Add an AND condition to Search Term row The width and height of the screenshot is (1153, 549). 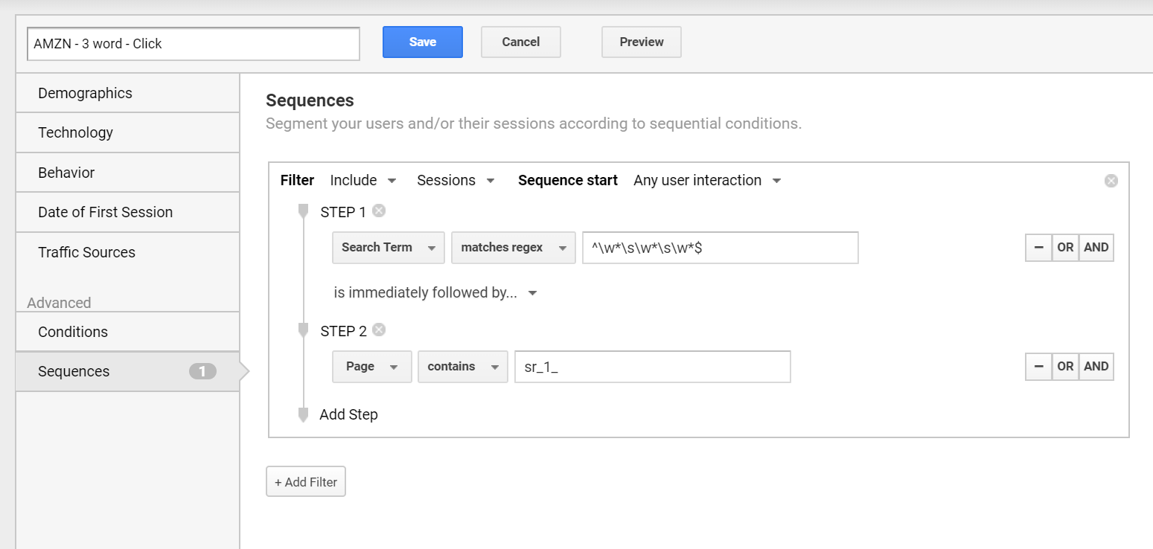coord(1096,248)
